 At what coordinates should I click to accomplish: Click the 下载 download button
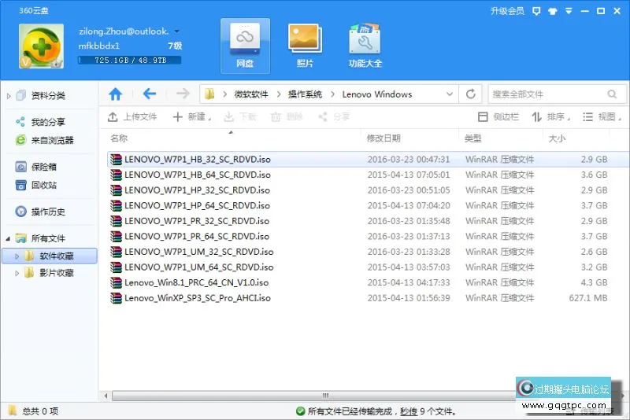240,116
